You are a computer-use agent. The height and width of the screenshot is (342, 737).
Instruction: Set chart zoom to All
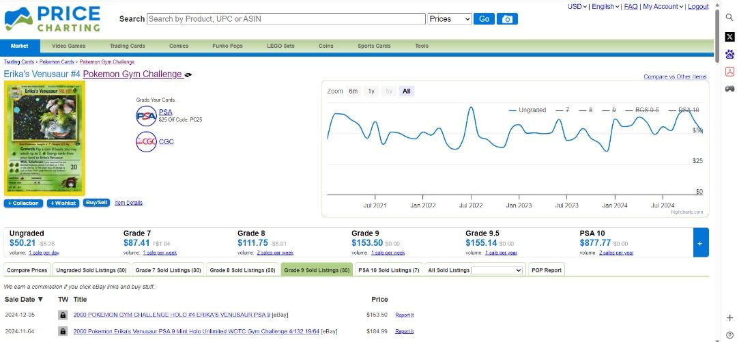(x=407, y=91)
